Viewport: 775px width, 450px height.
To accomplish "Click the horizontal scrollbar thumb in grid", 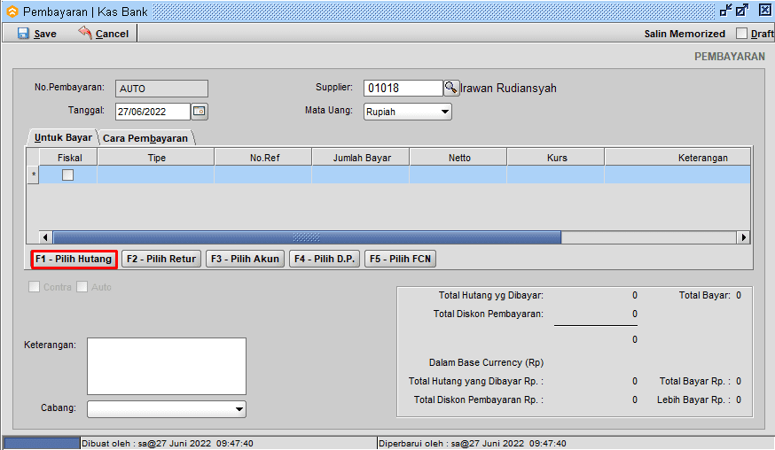I will (307, 237).
